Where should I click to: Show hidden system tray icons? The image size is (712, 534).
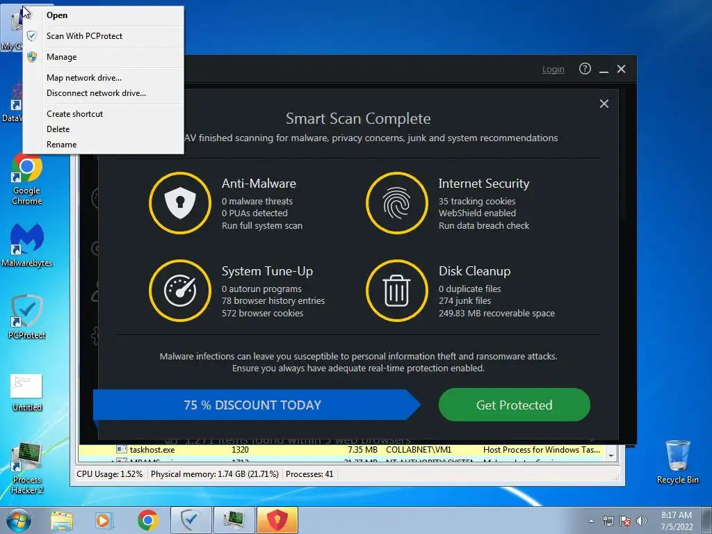(591, 521)
